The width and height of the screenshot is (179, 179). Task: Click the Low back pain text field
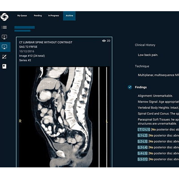148,55
